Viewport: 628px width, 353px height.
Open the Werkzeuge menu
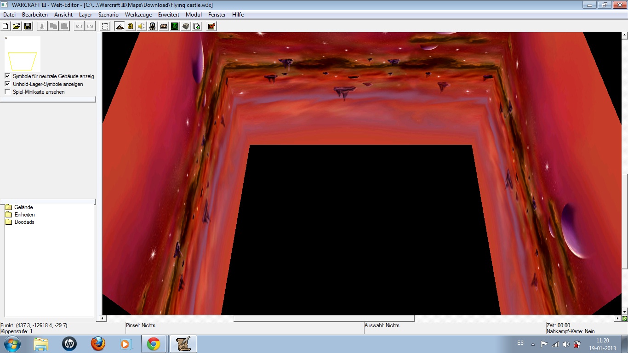click(x=138, y=15)
